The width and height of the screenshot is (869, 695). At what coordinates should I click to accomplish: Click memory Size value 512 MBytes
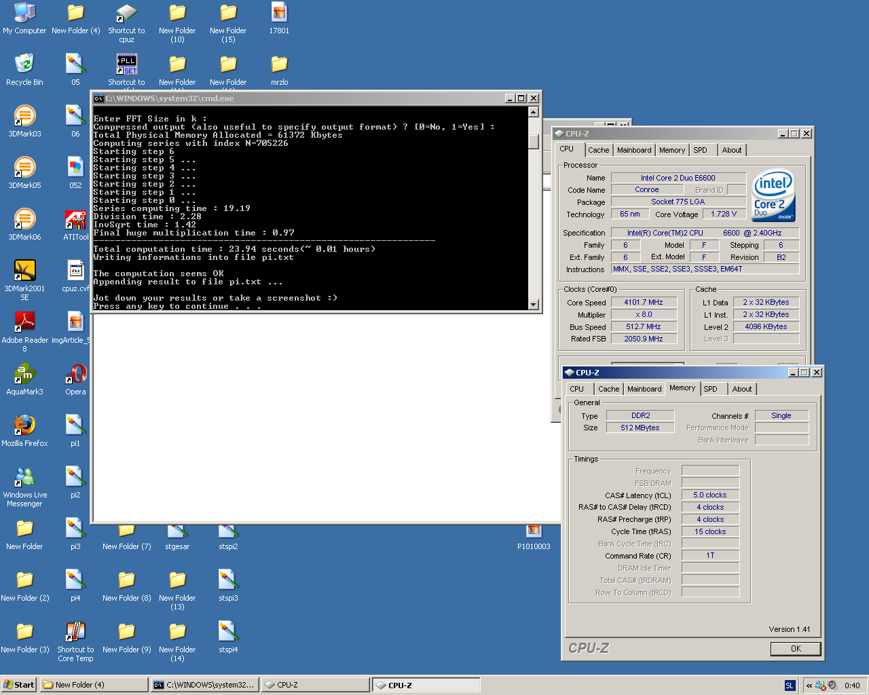[640, 428]
